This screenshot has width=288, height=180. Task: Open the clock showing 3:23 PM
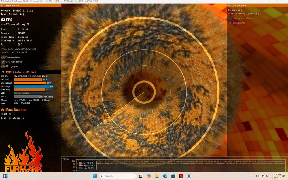276,176
